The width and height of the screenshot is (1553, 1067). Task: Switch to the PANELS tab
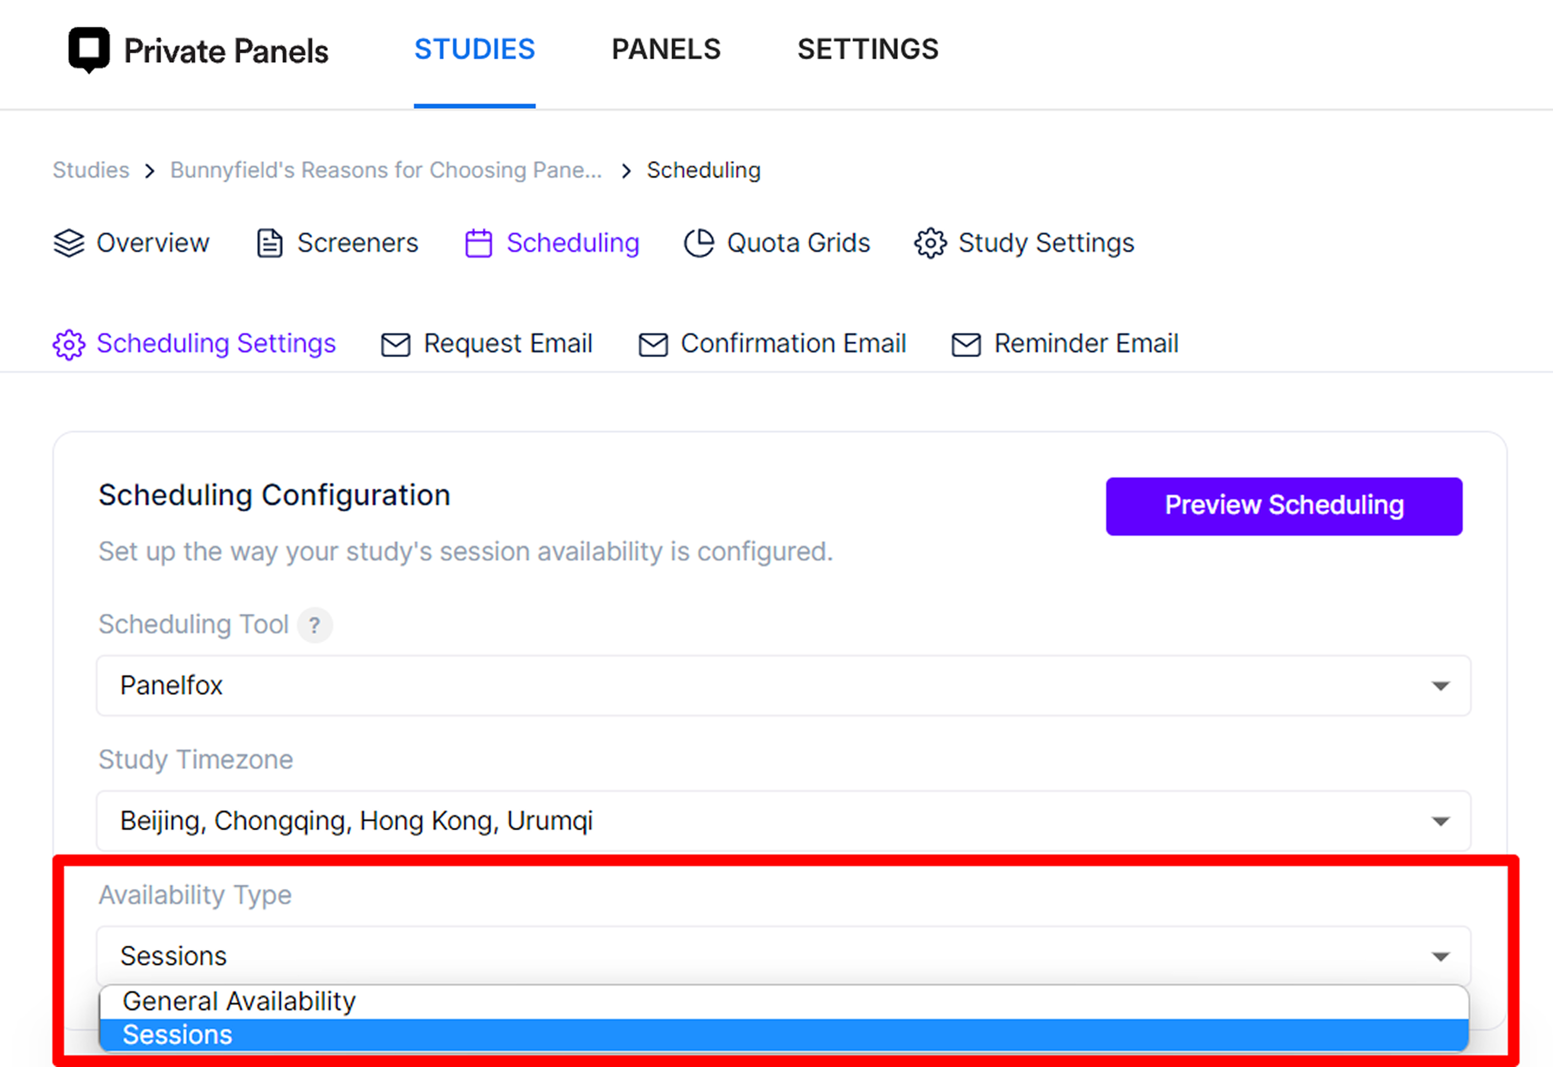coord(666,49)
